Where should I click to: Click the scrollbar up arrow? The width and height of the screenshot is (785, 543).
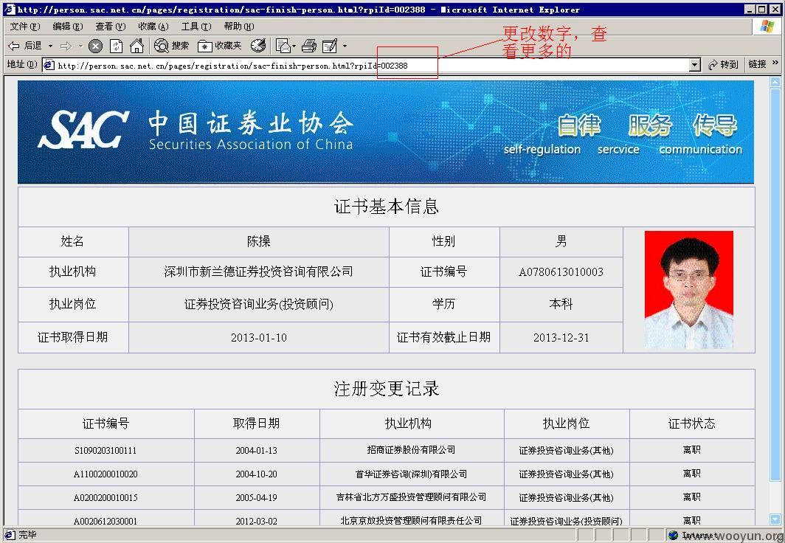click(775, 82)
